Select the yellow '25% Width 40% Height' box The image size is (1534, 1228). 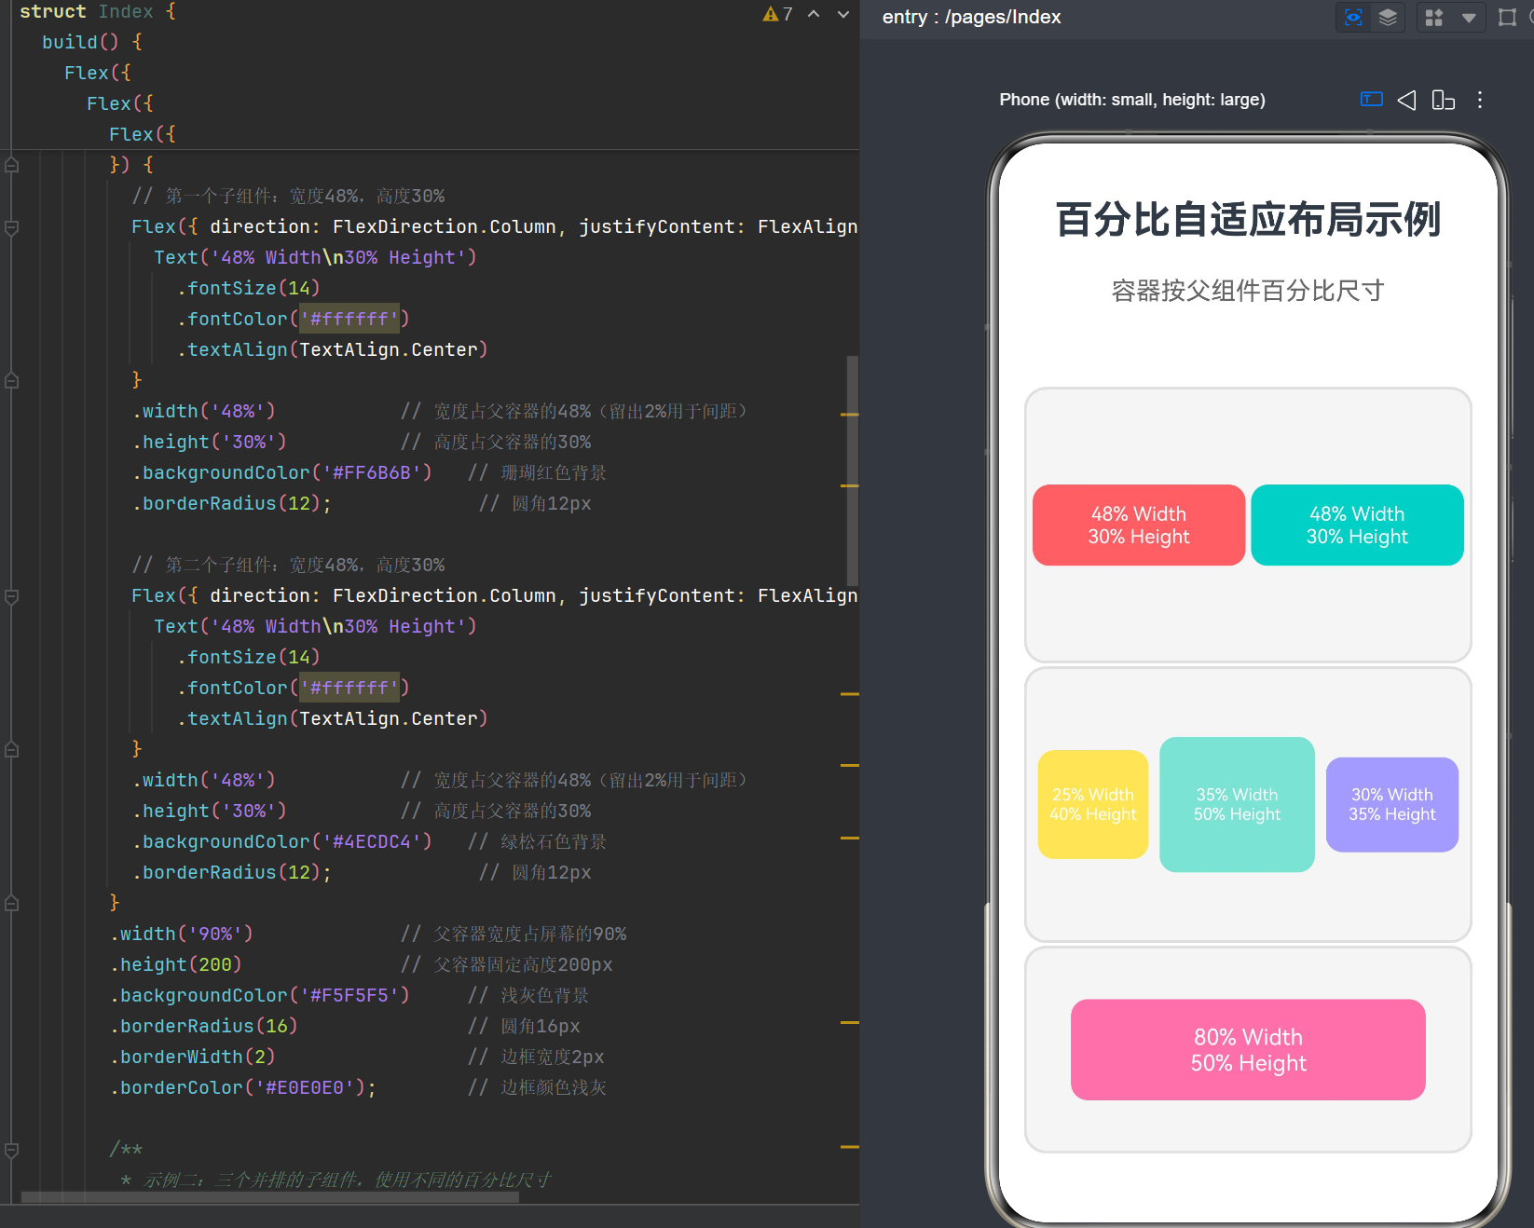point(1093,804)
